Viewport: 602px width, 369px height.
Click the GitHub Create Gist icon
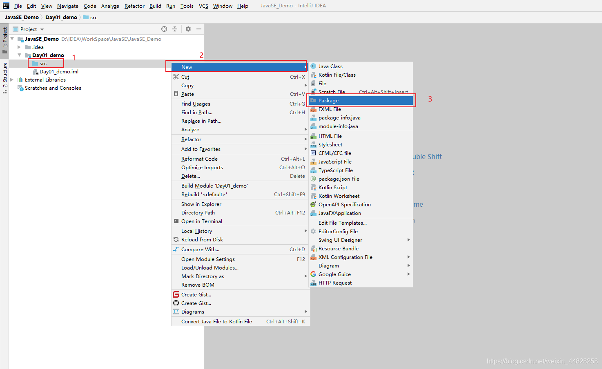pyautogui.click(x=176, y=303)
